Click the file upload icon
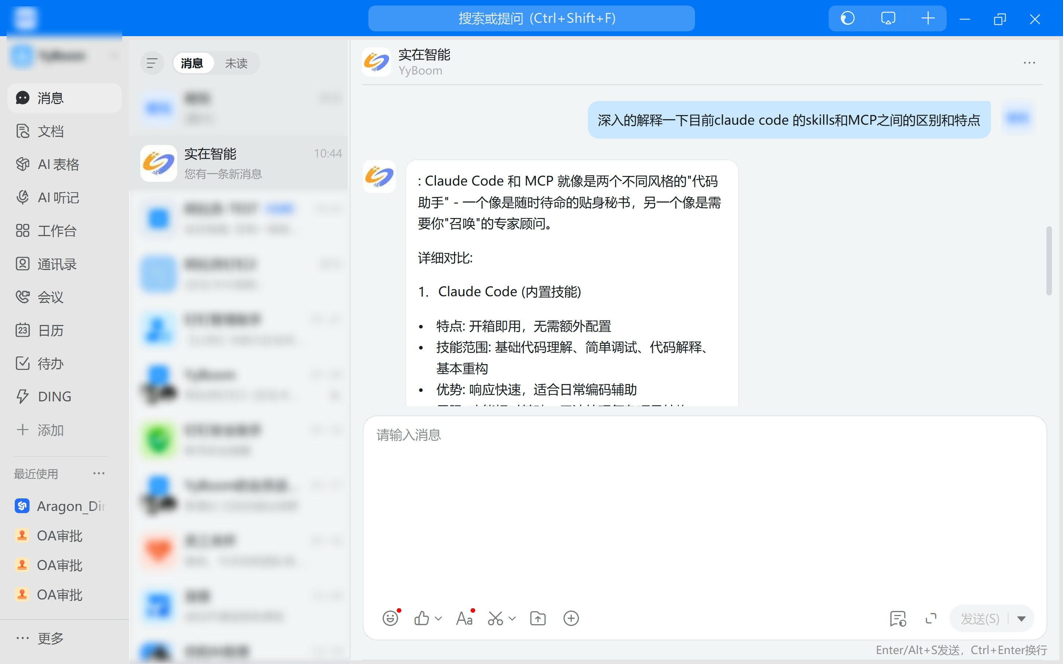The width and height of the screenshot is (1063, 664). click(538, 618)
